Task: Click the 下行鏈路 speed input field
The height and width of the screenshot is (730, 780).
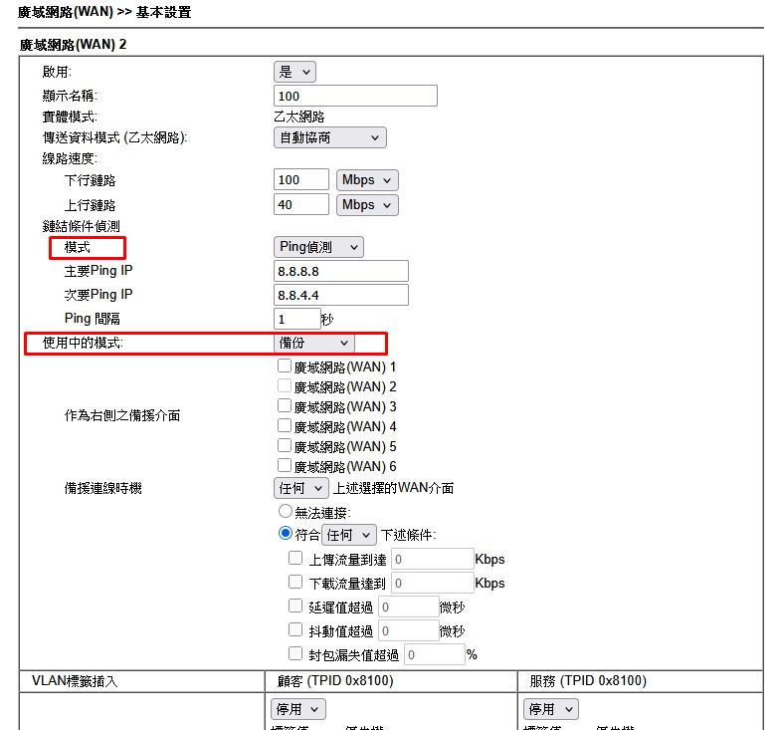Action: (x=300, y=179)
